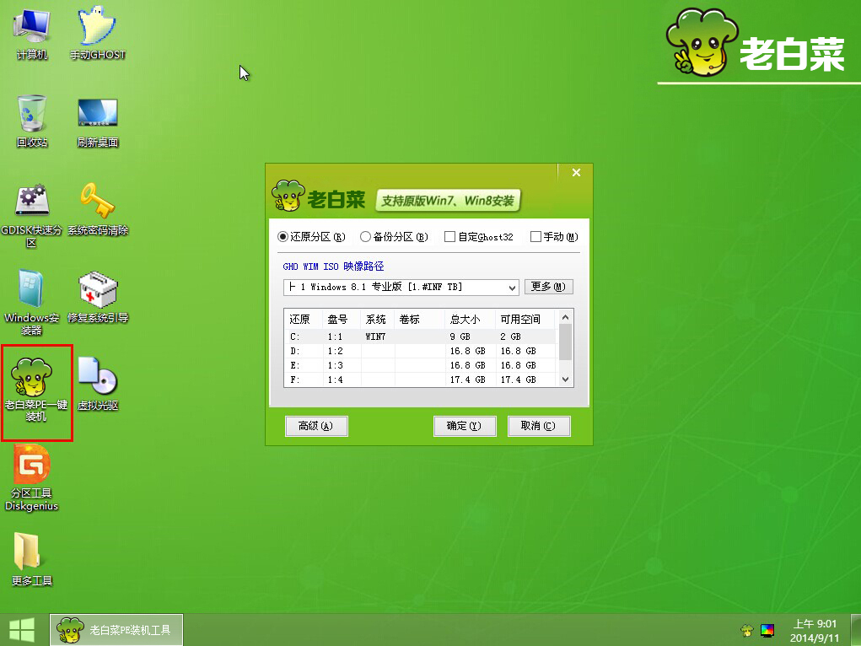Image resolution: width=861 pixels, height=646 pixels.
Task: Click the 刷新桌面 icon
Action: coord(98,123)
